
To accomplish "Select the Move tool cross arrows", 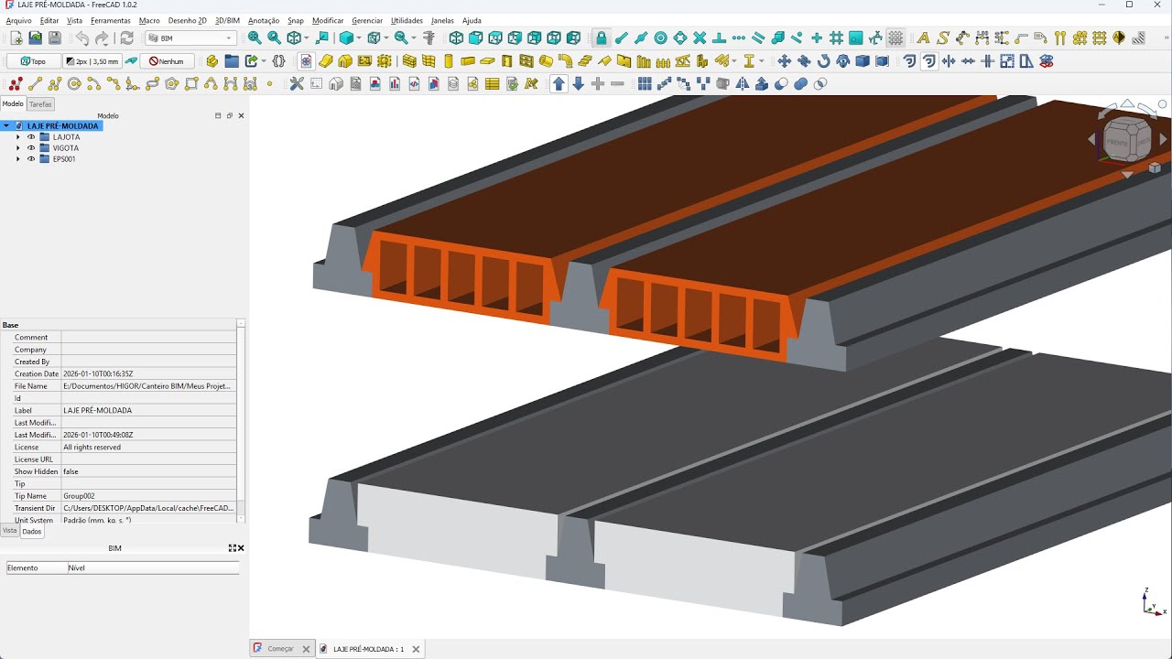I will (785, 61).
